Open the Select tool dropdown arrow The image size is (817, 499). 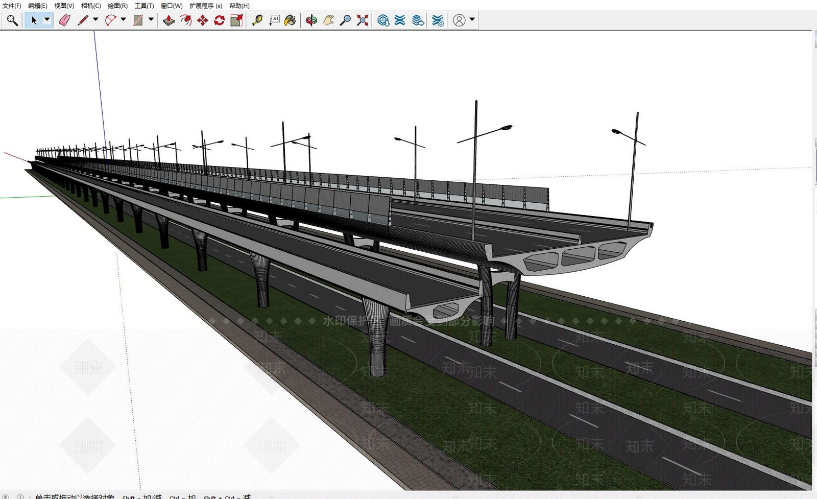pyautogui.click(x=47, y=20)
